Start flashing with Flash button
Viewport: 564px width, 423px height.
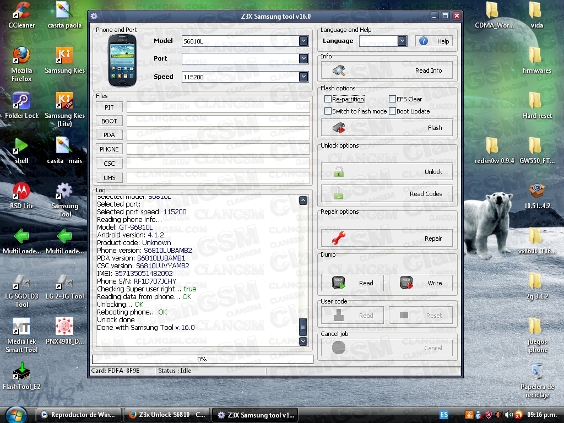(x=387, y=128)
